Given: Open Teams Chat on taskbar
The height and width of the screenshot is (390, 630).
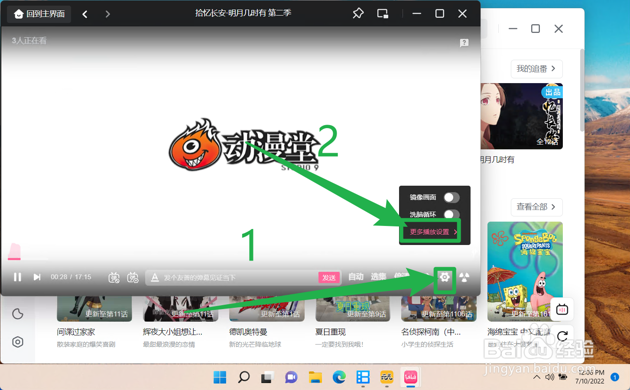Looking at the screenshot, I should [x=291, y=377].
